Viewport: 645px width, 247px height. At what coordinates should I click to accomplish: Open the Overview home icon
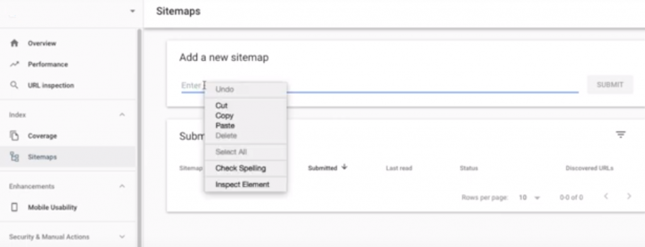(14, 43)
